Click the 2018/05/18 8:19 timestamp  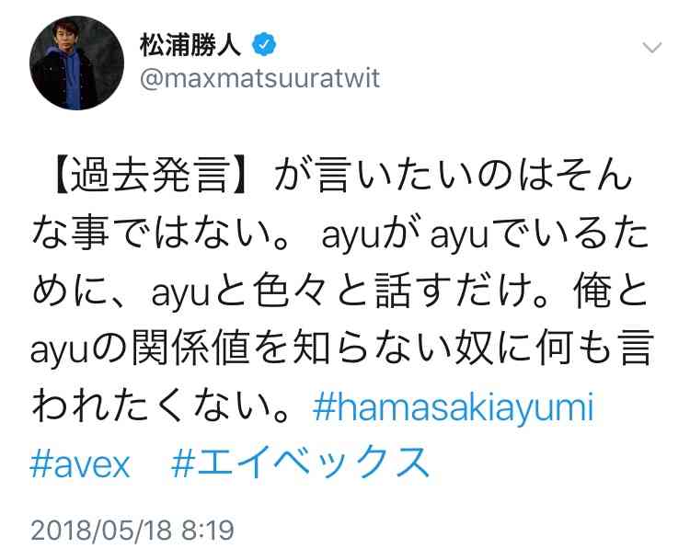pyautogui.click(x=132, y=530)
